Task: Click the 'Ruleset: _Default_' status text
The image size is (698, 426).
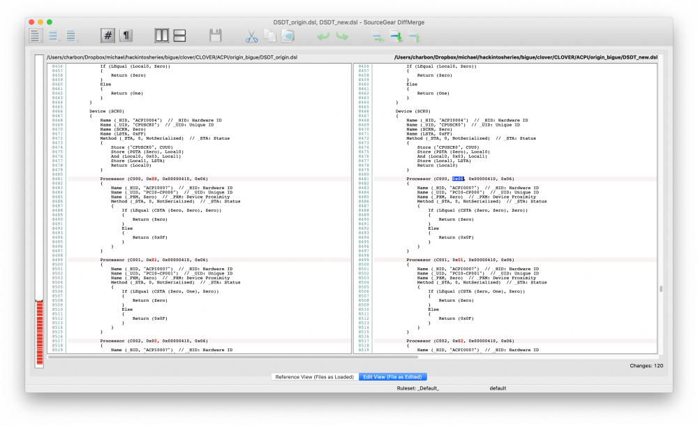Action: click(417, 388)
